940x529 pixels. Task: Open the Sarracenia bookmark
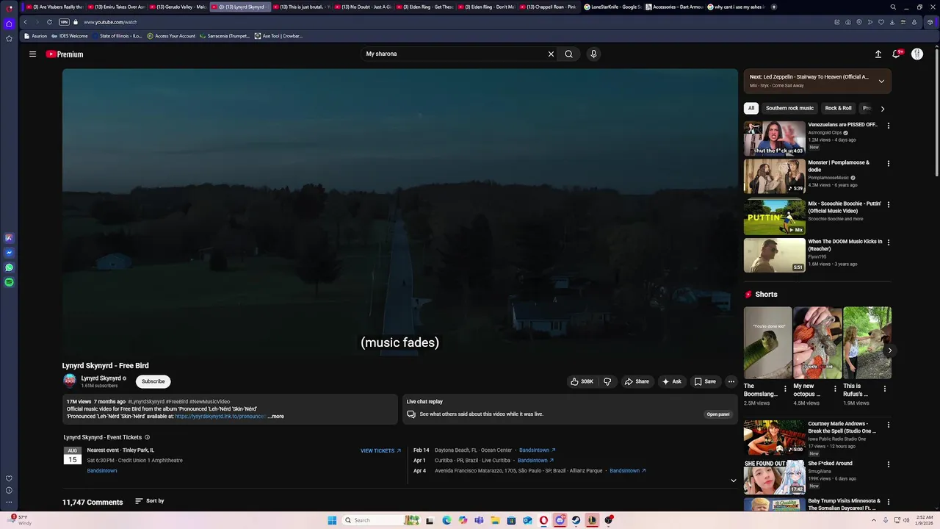pyautogui.click(x=225, y=36)
